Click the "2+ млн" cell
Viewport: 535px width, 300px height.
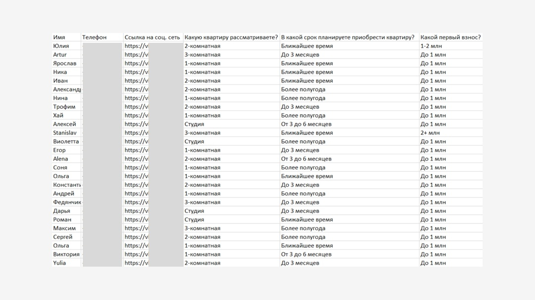pyautogui.click(x=430, y=133)
